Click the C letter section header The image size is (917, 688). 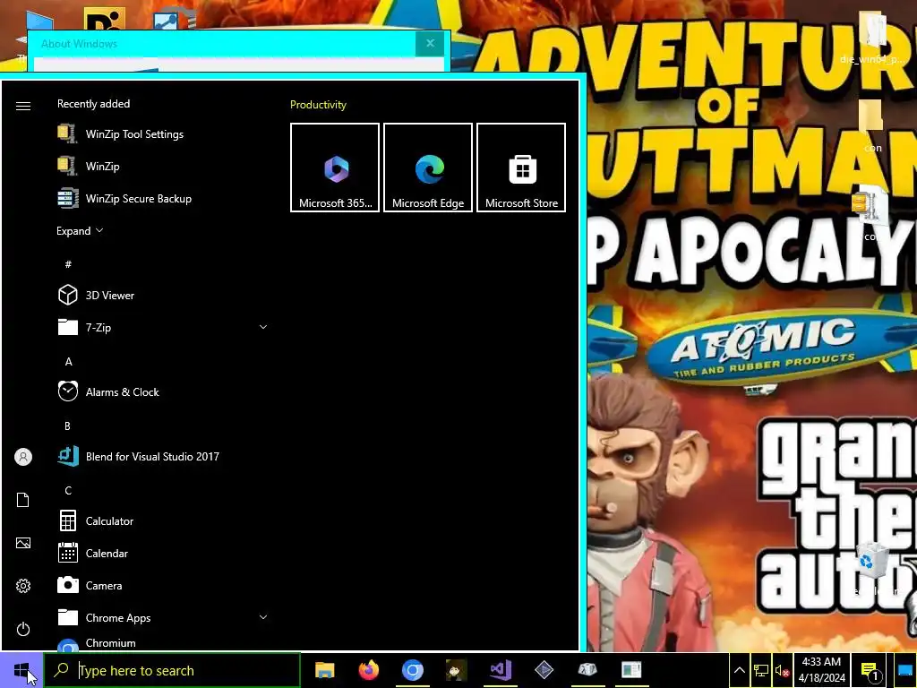68,490
